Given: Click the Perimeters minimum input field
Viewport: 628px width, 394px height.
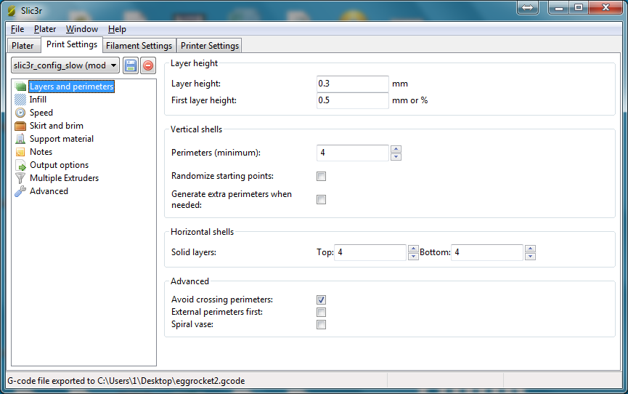Looking at the screenshot, I should pyautogui.click(x=352, y=153).
